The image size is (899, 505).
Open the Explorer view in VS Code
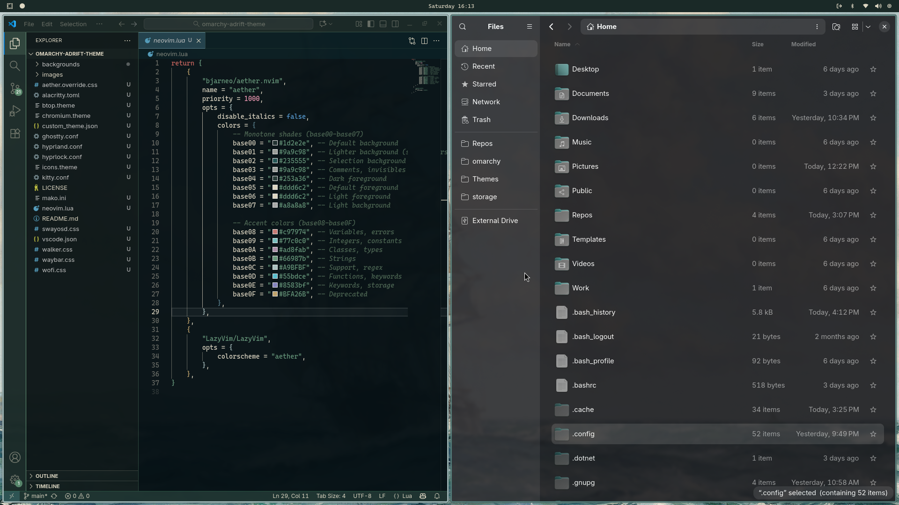point(15,43)
